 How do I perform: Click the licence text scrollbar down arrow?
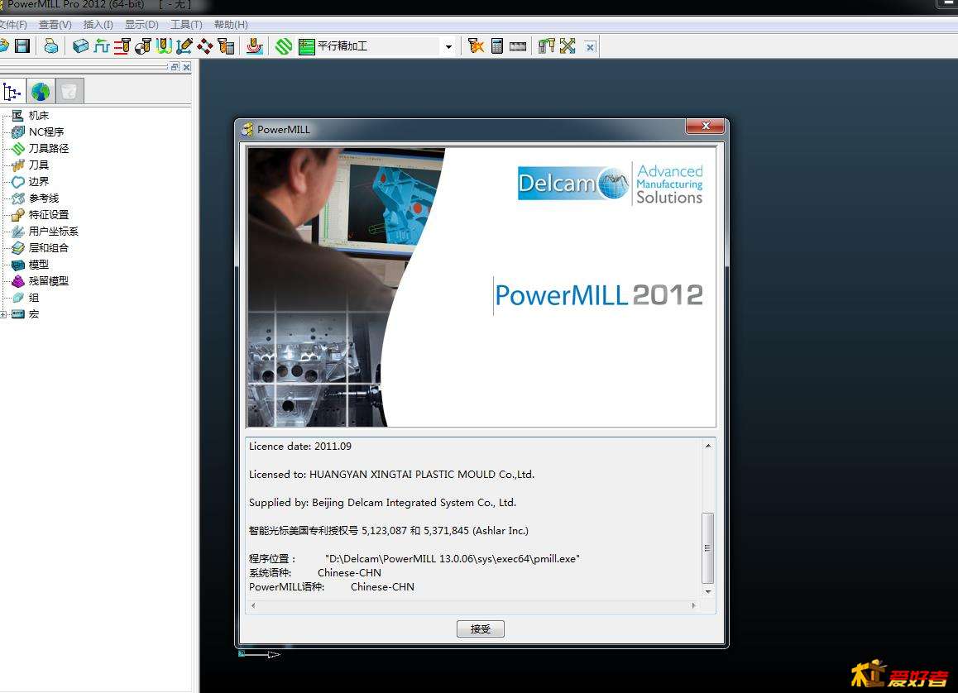click(707, 591)
